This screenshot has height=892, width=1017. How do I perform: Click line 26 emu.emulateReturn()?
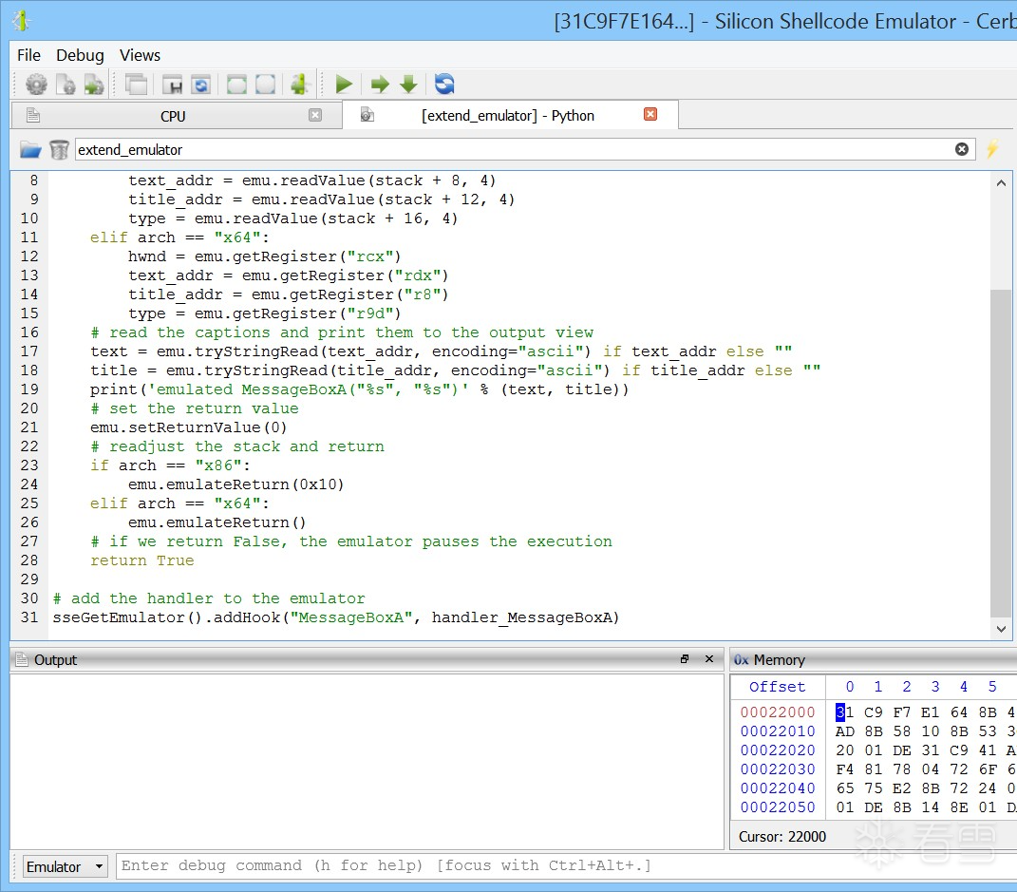[x=217, y=522]
